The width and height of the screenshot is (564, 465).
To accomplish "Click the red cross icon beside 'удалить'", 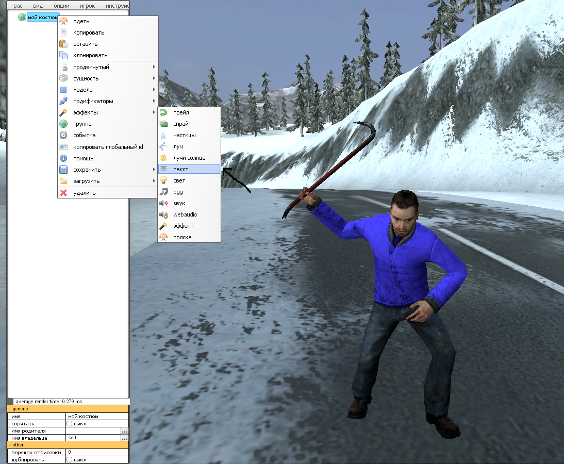I will tap(63, 193).
